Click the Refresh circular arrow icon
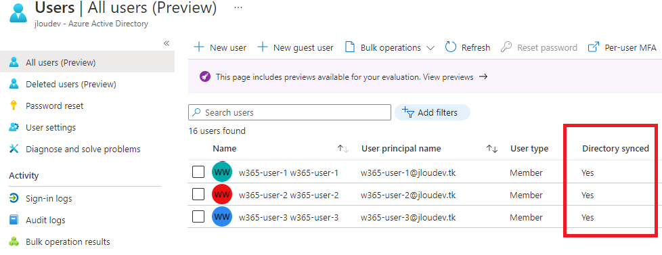Screen dimensions: 662x255 click(451, 47)
